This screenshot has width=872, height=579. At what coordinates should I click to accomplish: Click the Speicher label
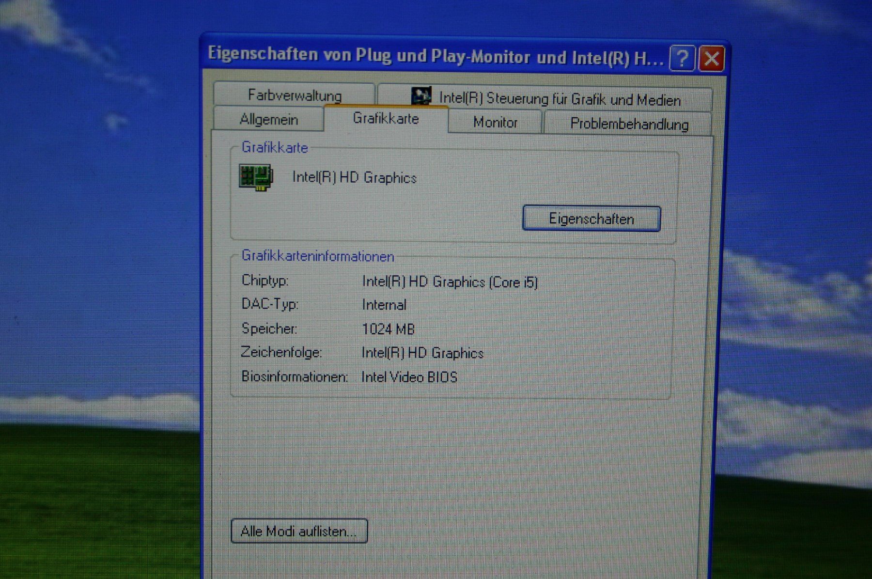pyautogui.click(x=269, y=329)
